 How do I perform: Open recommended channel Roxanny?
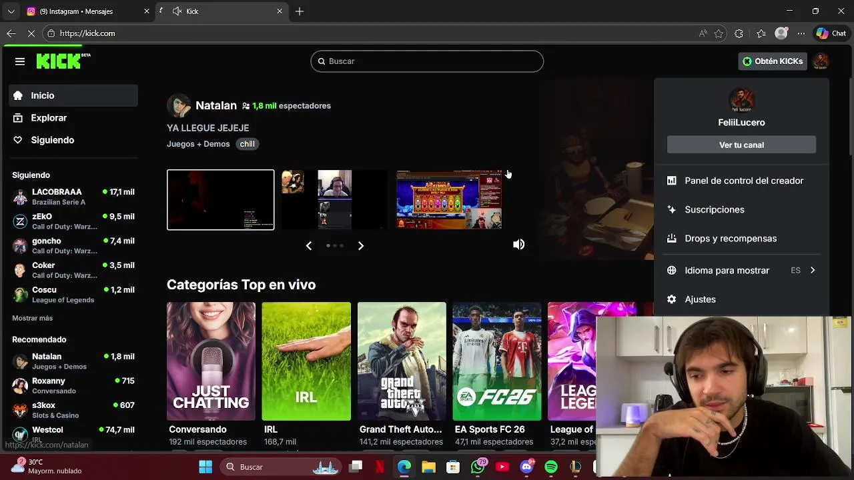[73, 385]
